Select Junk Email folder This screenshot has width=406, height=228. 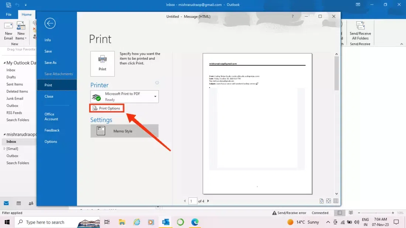tap(15, 99)
